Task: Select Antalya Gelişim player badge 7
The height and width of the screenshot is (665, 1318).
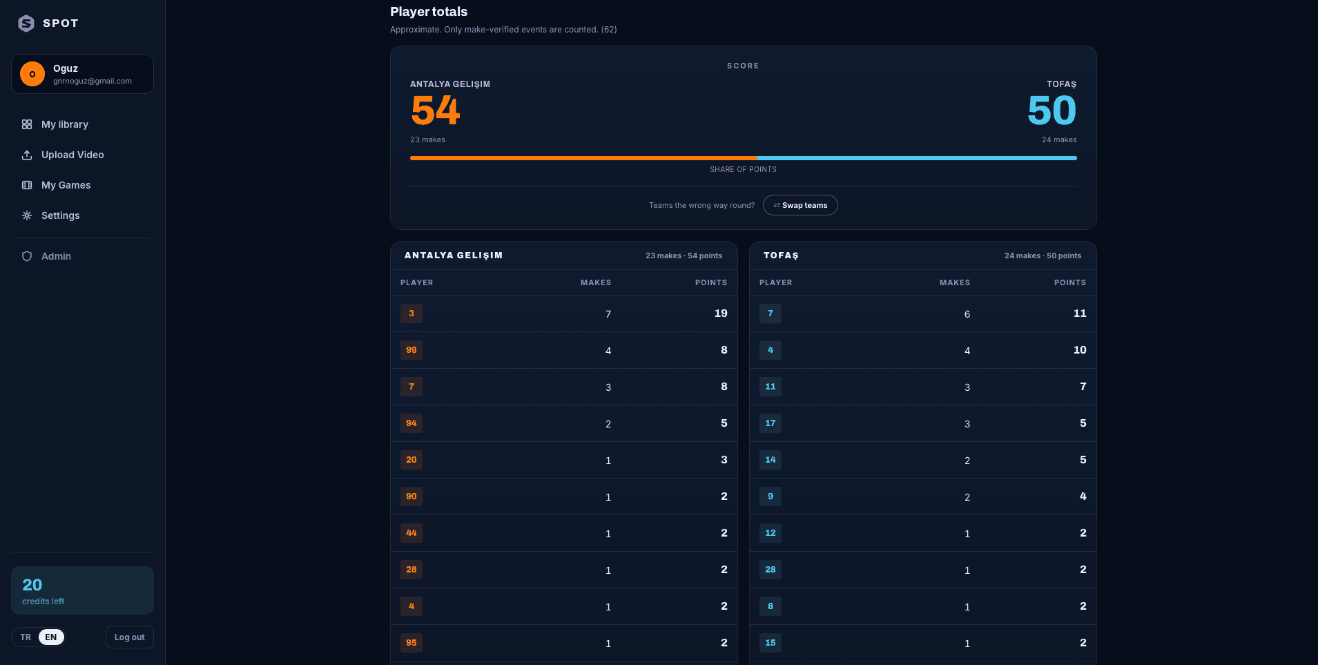Action: pos(411,387)
